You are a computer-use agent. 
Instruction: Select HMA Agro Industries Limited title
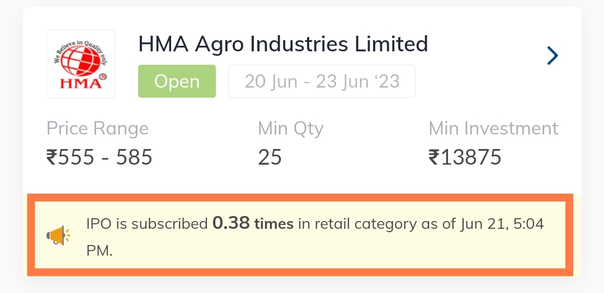pyautogui.click(x=283, y=44)
